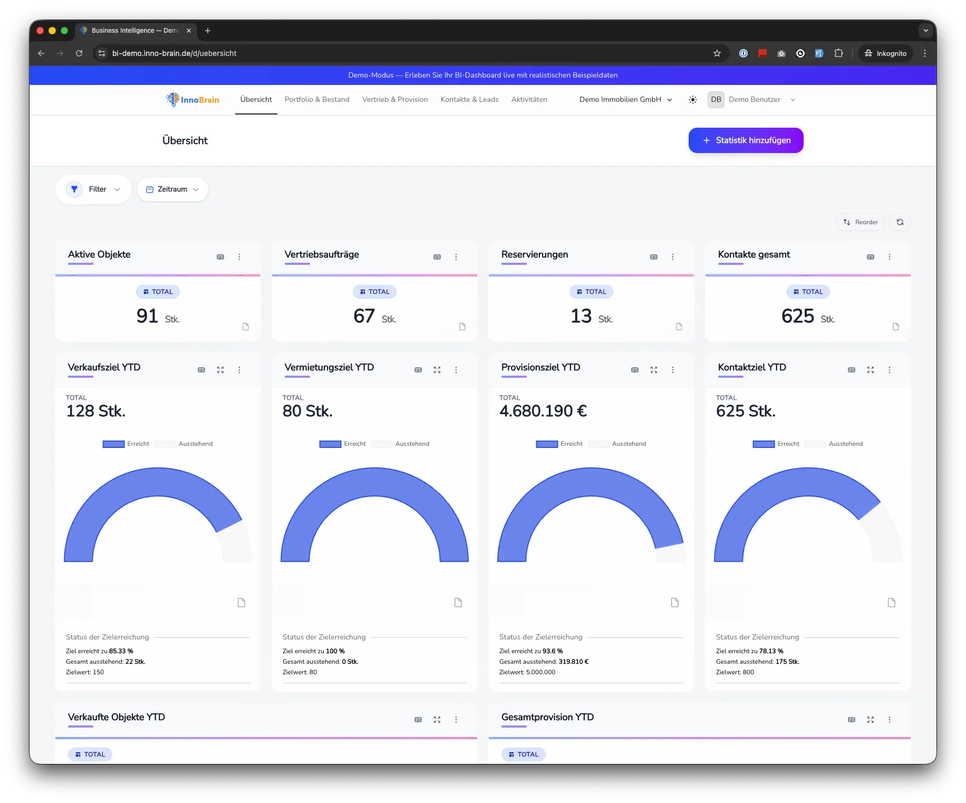The height and width of the screenshot is (803, 966).
Task: Expand the Zeitraum date range dropdown
Action: pos(172,189)
